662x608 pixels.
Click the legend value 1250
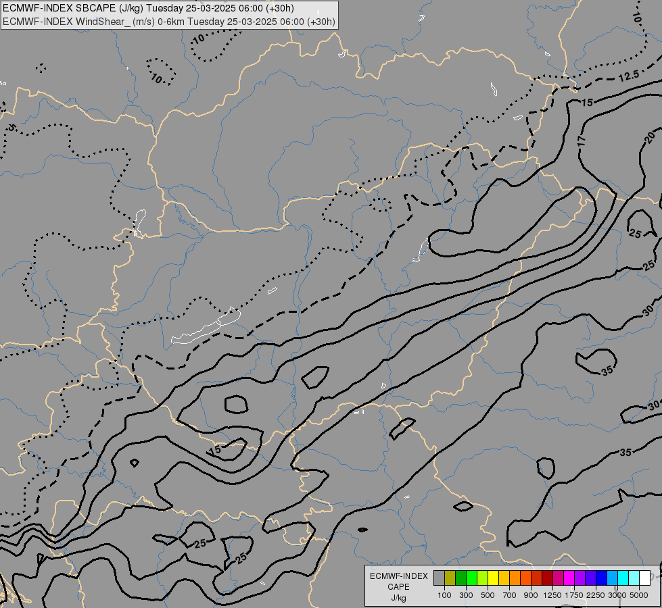[x=552, y=595]
